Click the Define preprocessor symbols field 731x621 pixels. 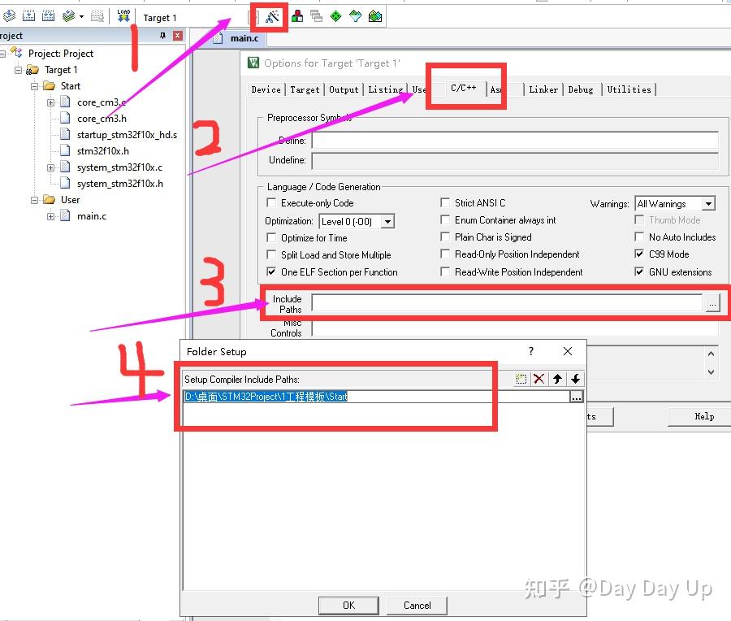515,141
